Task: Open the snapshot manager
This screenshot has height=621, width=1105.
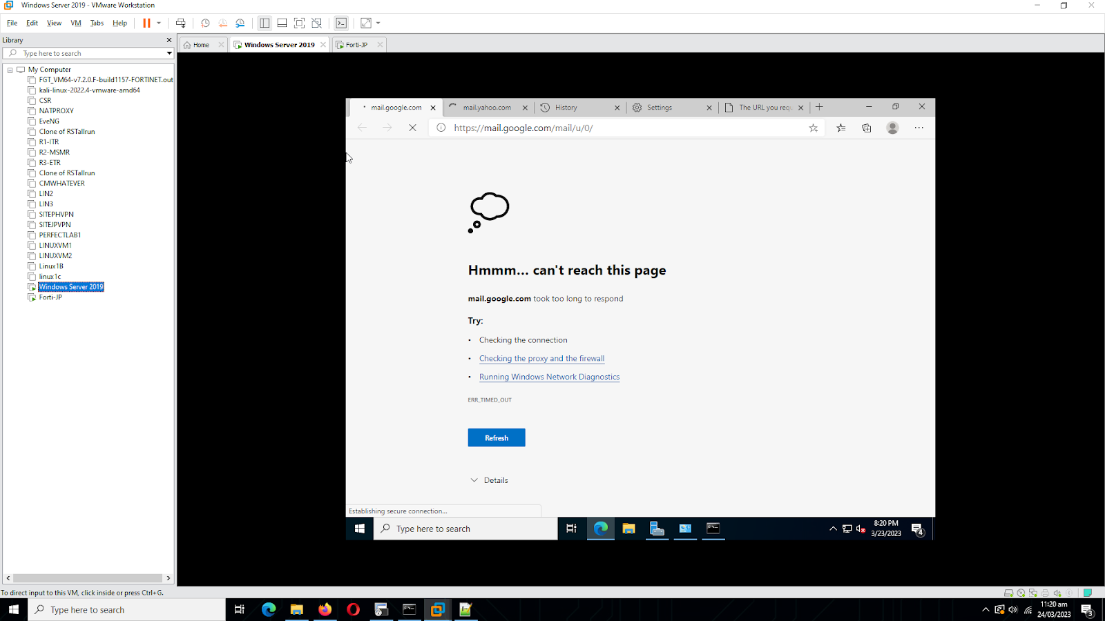Action: tap(240, 23)
